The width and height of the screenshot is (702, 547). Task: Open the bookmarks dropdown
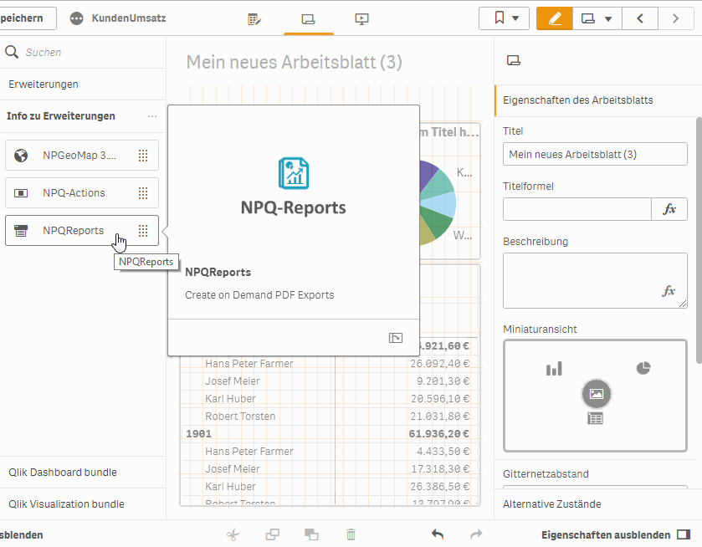pos(504,18)
